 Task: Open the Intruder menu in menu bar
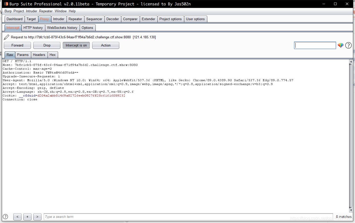pos(31,11)
